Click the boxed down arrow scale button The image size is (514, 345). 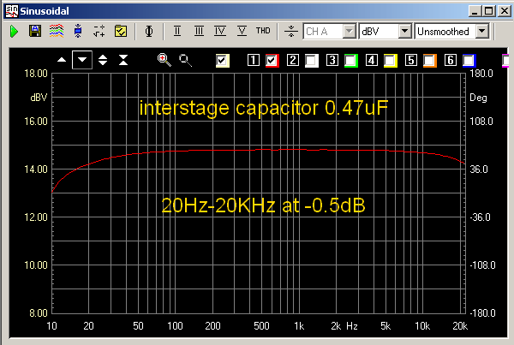pyautogui.click(x=81, y=60)
